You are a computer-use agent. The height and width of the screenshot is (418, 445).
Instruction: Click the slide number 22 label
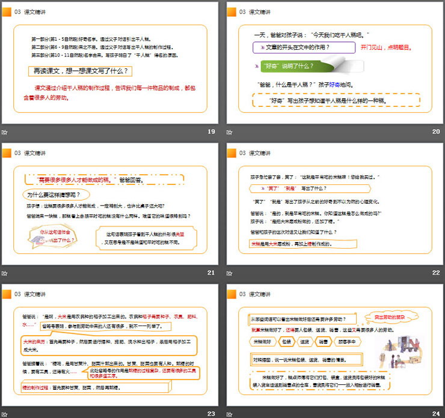click(435, 273)
